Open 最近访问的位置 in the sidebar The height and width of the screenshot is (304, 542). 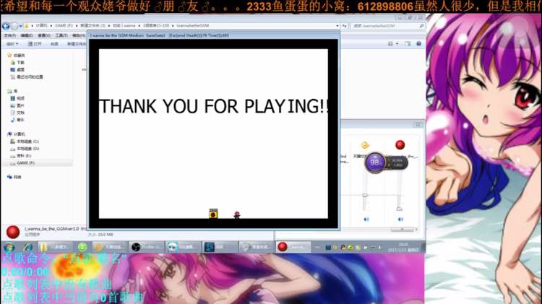tap(27, 77)
